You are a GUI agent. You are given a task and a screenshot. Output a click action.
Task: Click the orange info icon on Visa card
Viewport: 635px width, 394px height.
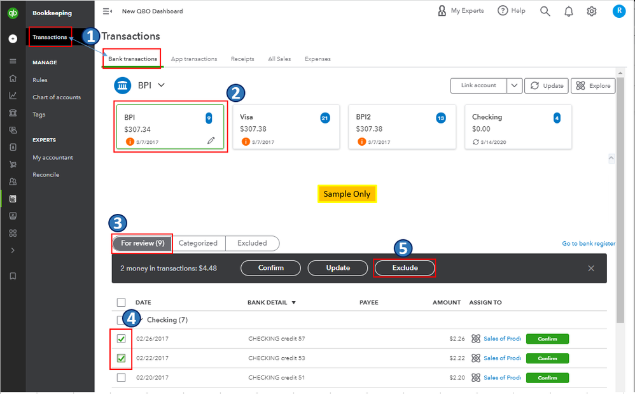coord(246,142)
